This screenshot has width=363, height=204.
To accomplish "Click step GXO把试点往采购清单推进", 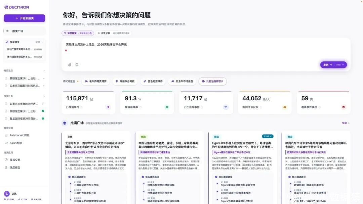I will point(235,193).
